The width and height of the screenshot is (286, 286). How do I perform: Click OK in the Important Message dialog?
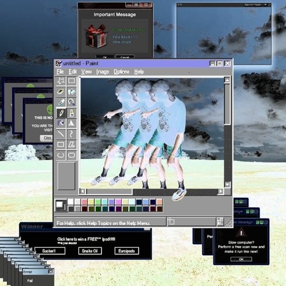point(105,57)
